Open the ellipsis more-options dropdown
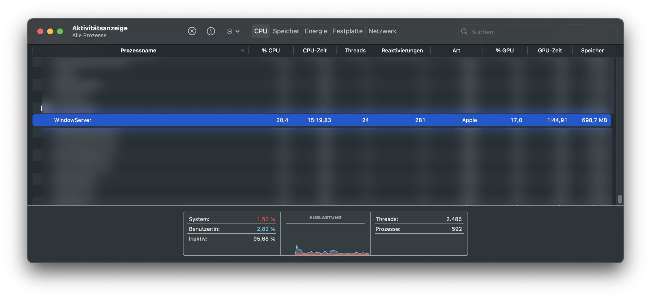 point(233,31)
